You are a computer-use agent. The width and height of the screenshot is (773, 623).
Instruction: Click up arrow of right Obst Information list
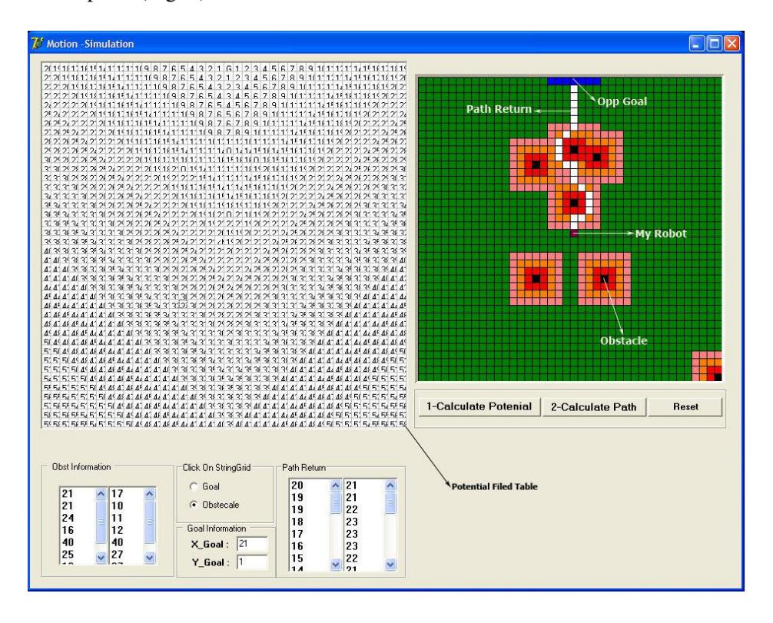pyautogui.click(x=150, y=493)
